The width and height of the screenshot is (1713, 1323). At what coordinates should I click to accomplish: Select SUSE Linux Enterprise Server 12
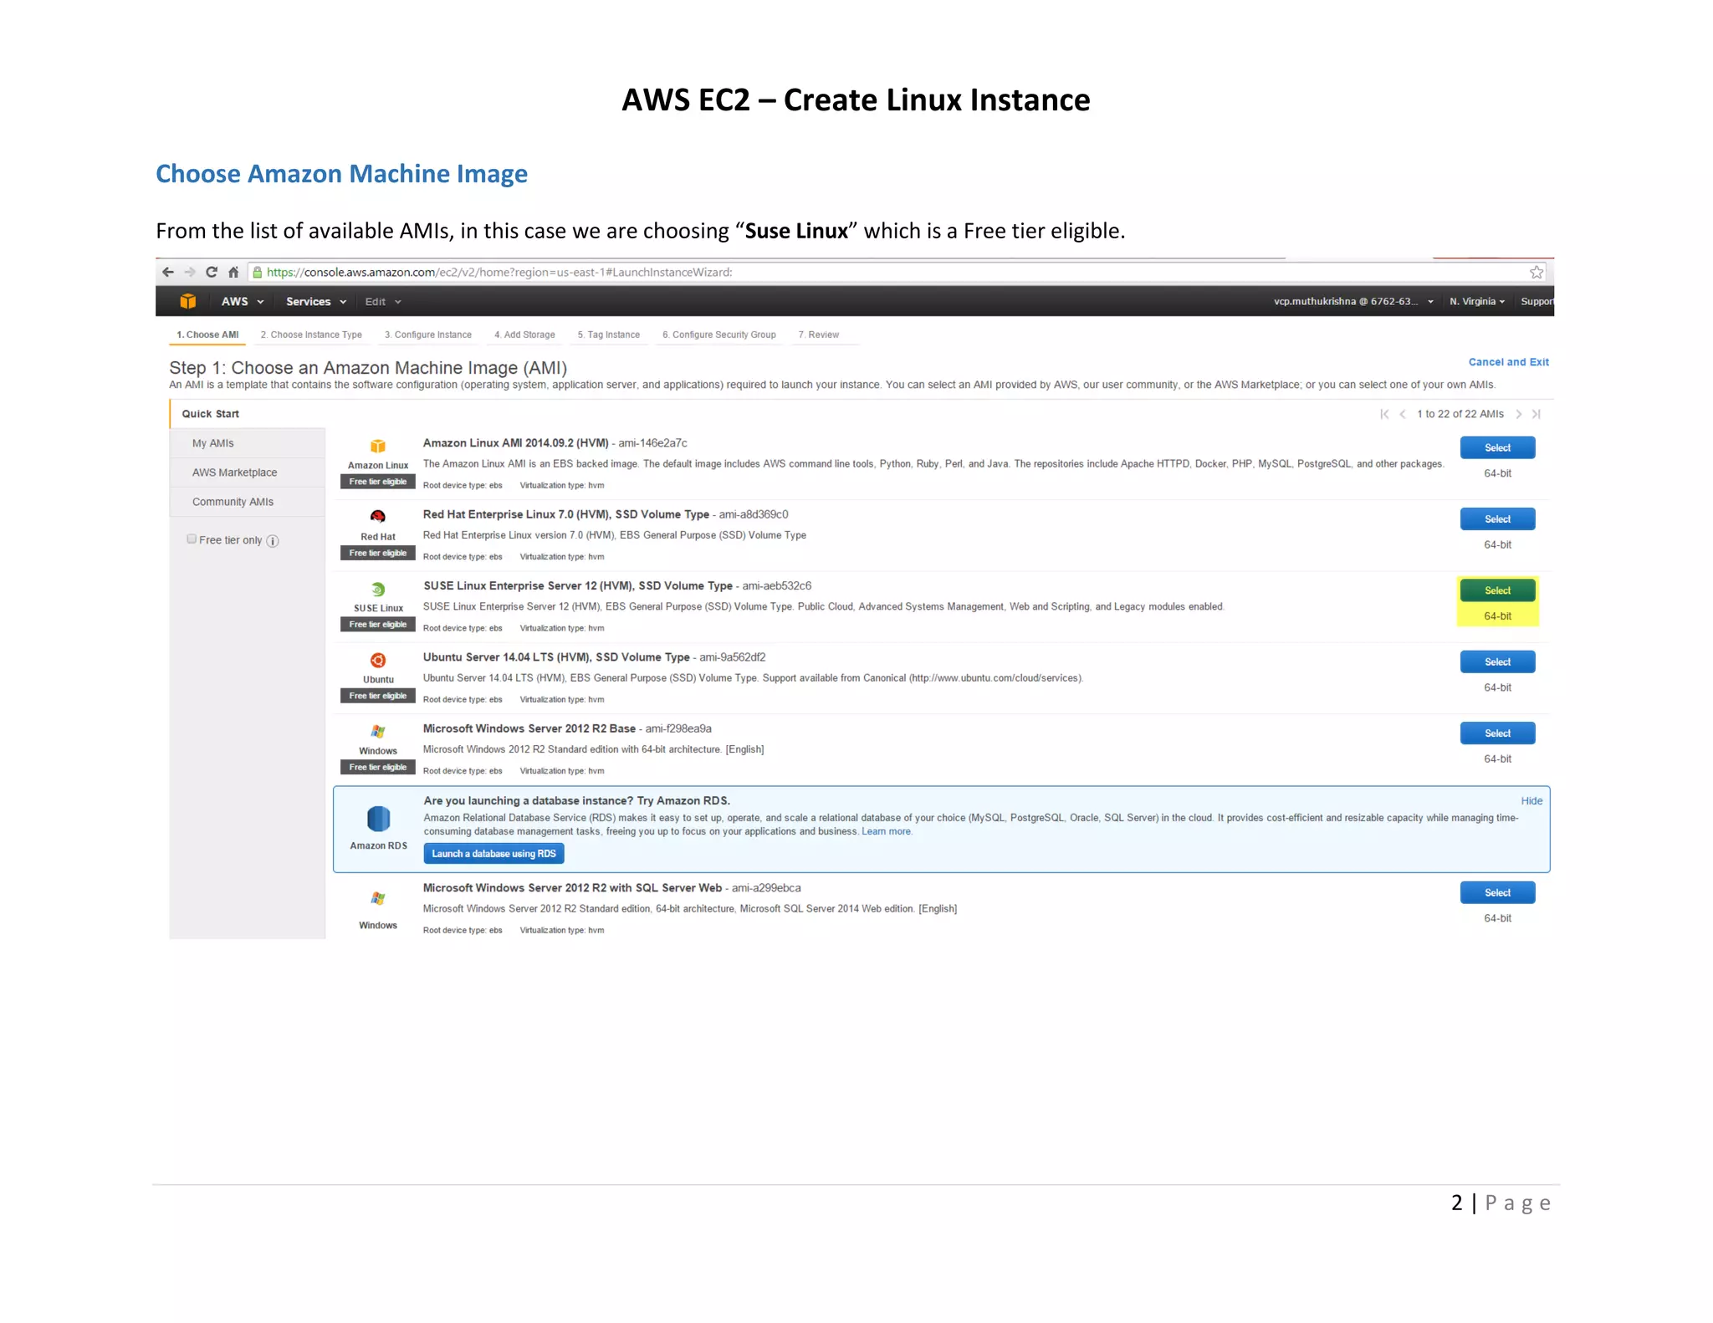(x=1497, y=590)
